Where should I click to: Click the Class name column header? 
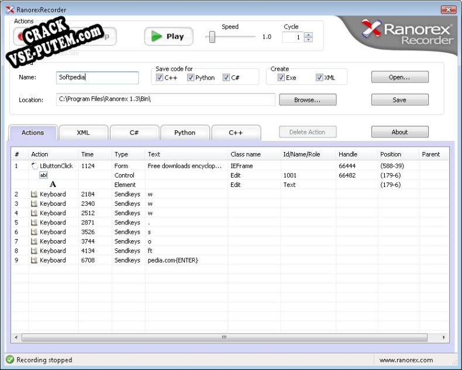tap(254, 154)
